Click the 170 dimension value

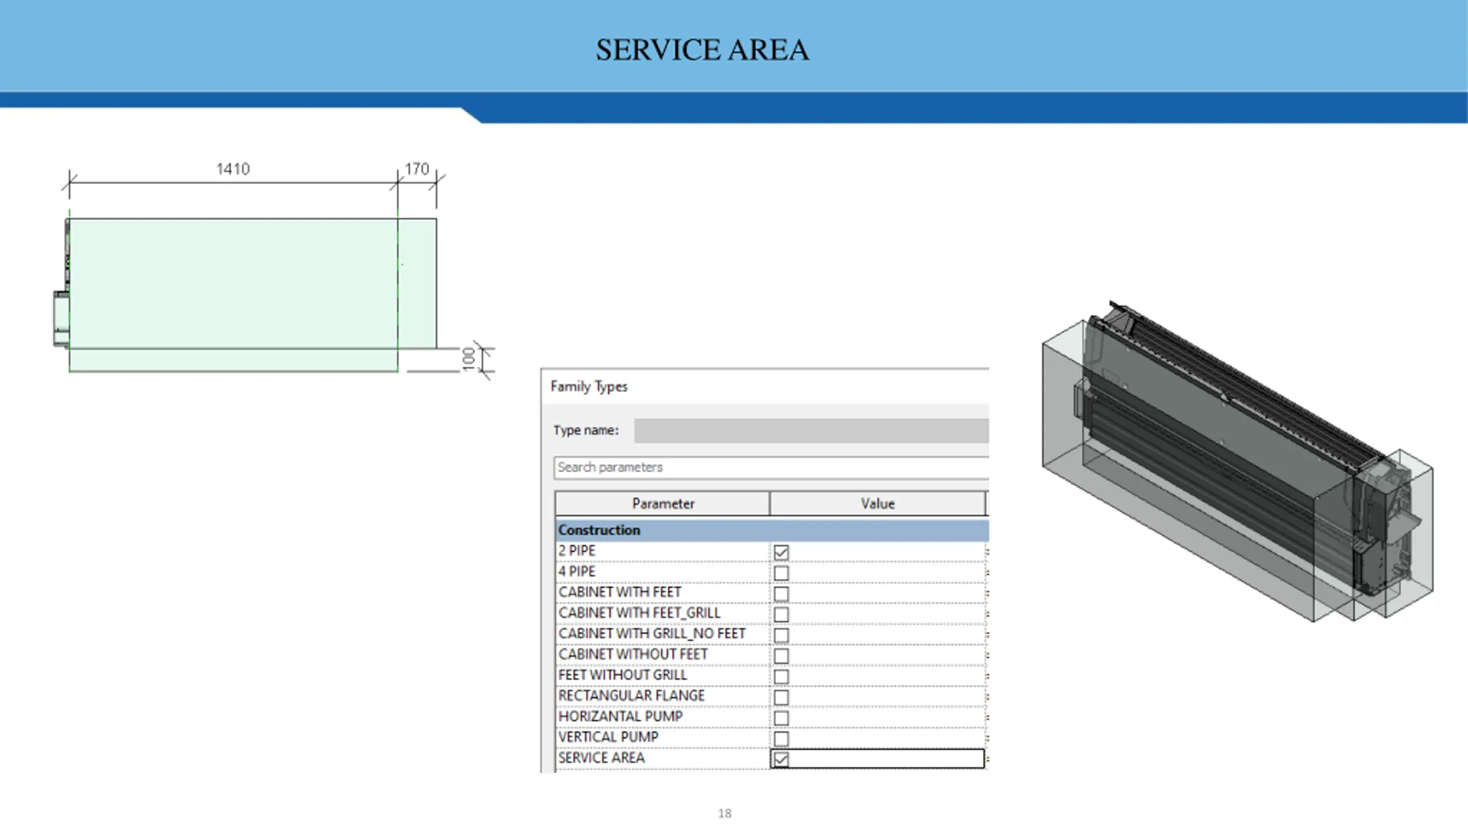[417, 169]
